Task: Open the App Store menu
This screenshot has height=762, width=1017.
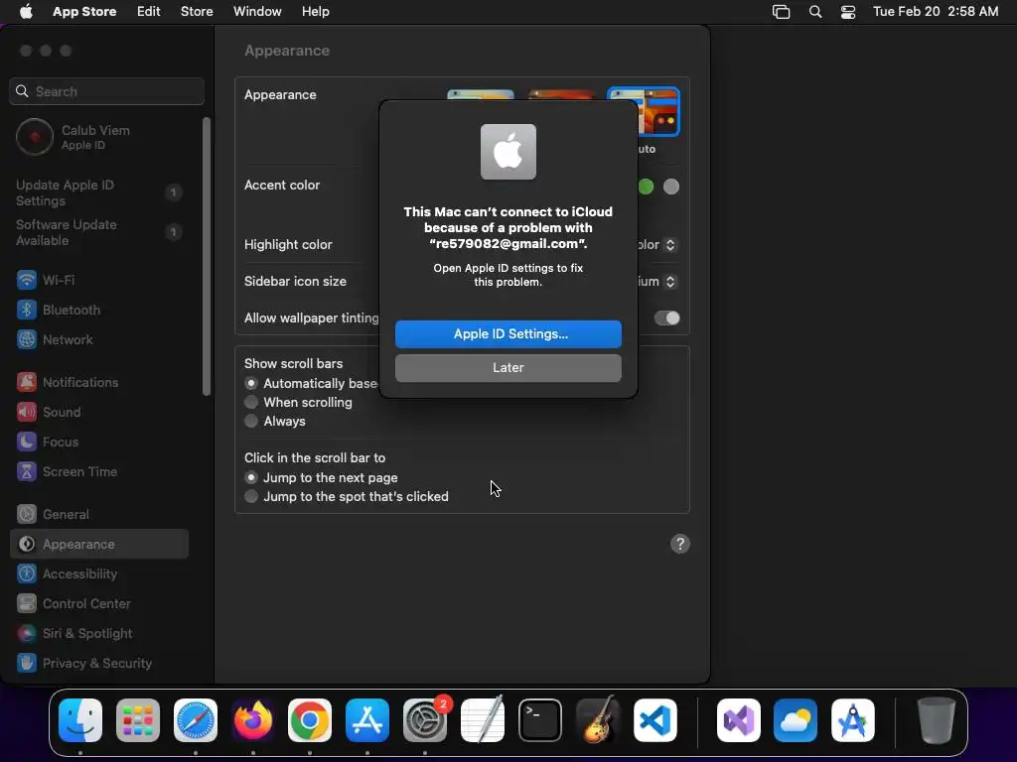Action: 84,12
